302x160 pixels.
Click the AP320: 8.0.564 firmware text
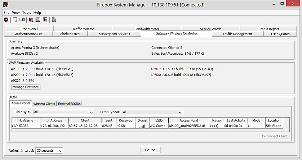23,81
